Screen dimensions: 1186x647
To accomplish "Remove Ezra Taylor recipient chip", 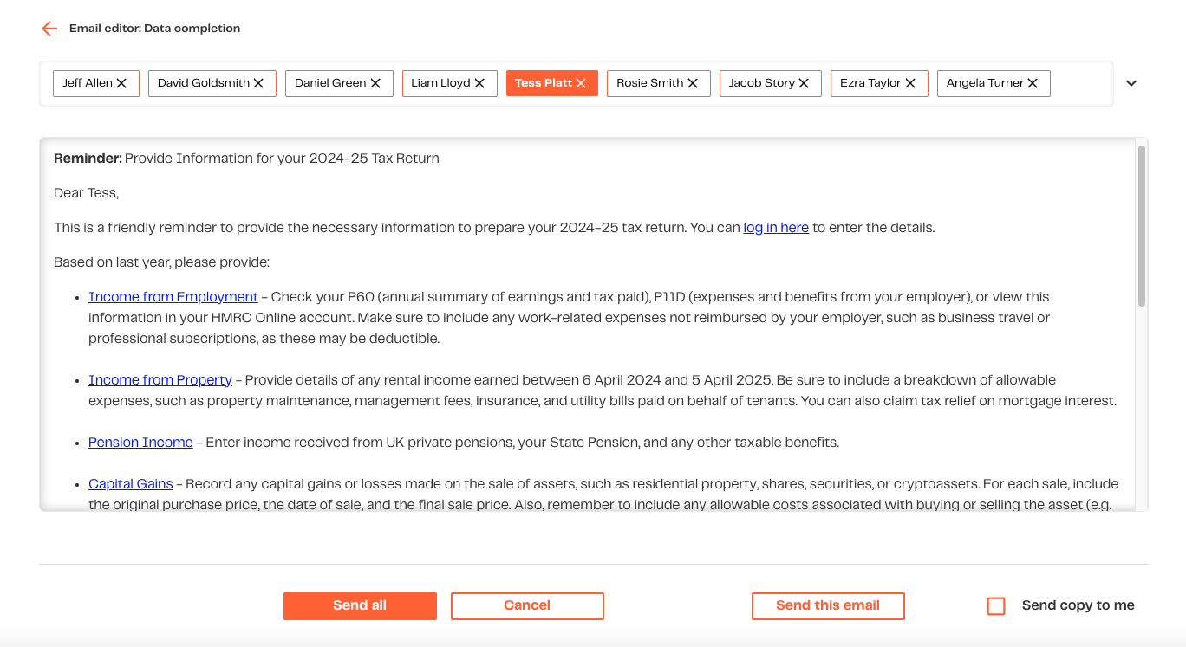I will coord(910,83).
